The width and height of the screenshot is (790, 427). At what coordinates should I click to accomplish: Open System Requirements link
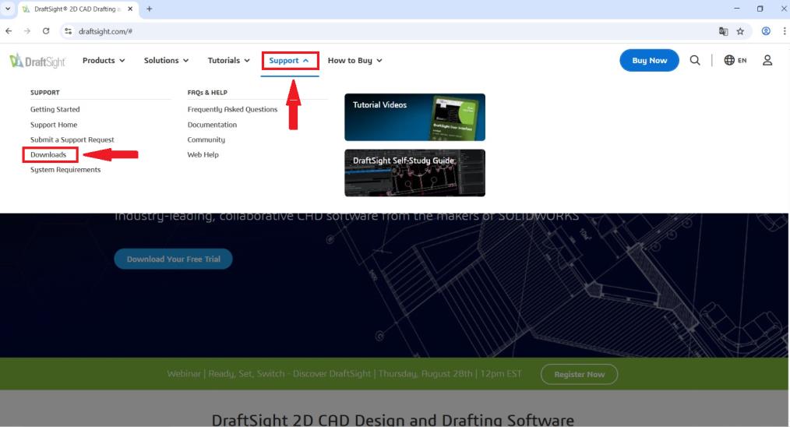tap(65, 170)
